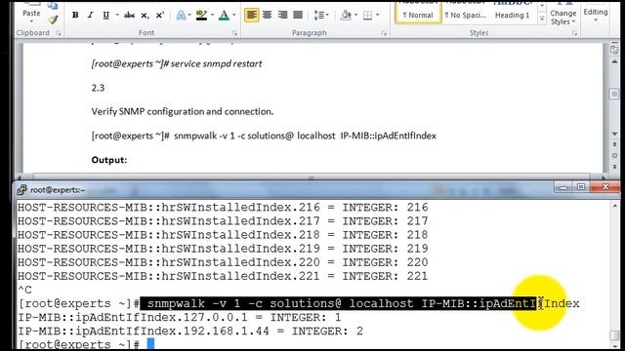The height and width of the screenshot is (351, 625).
Task: Go to previous page button
Action: pyautogui.click(x=614, y=144)
